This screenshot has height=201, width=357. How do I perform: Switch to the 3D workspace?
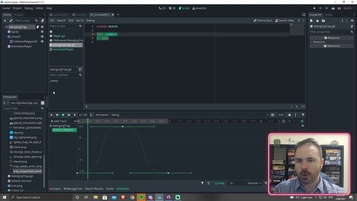(x=172, y=8)
